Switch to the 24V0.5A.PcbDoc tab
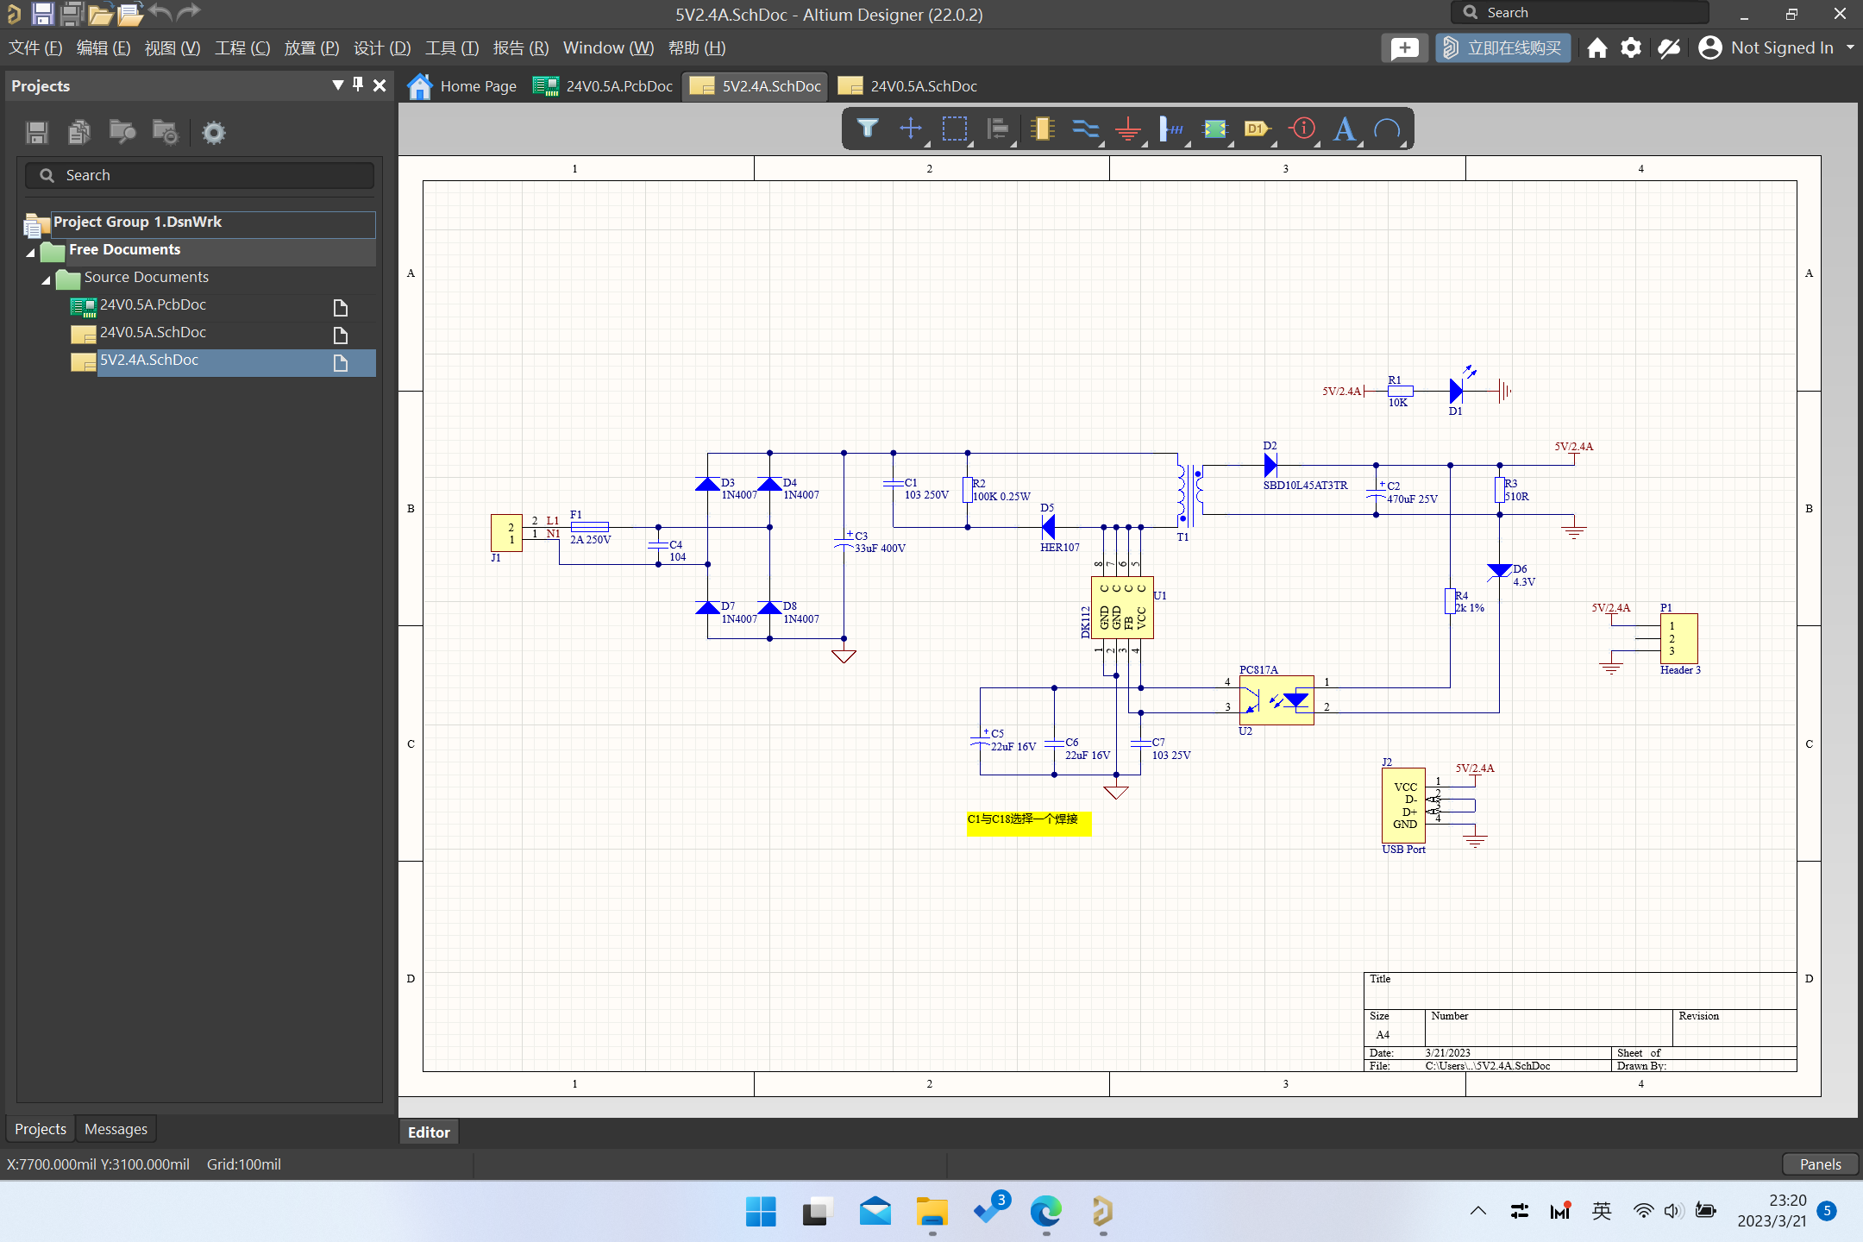The height and width of the screenshot is (1242, 1863). point(603,86)
